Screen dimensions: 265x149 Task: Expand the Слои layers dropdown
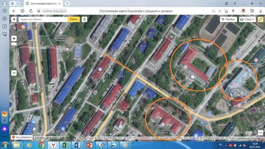coord(247,20)
